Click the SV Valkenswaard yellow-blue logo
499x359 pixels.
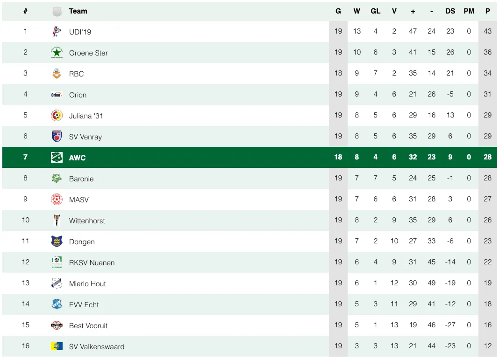click(x=57, y=346)
